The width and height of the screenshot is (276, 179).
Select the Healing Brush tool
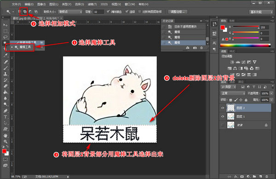click(x=6, y=62)
